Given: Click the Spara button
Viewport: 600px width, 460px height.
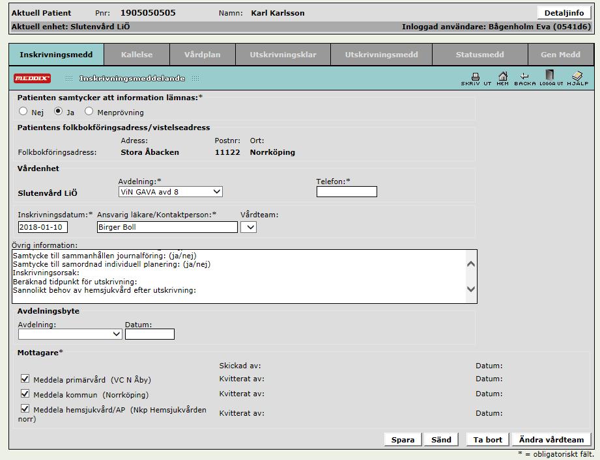Looking at the screenshot, I should tap(403, 440).
